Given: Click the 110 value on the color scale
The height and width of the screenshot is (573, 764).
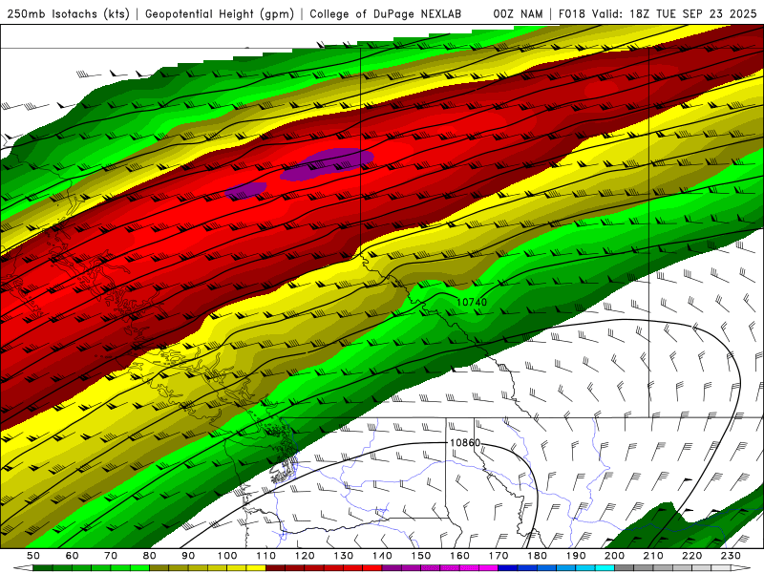Looking at the screenshot, I should point(266,556).
